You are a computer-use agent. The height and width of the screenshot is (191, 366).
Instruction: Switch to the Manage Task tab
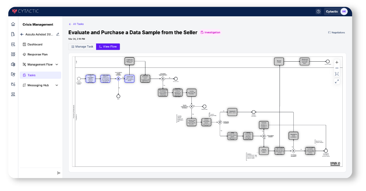point(82,47)
